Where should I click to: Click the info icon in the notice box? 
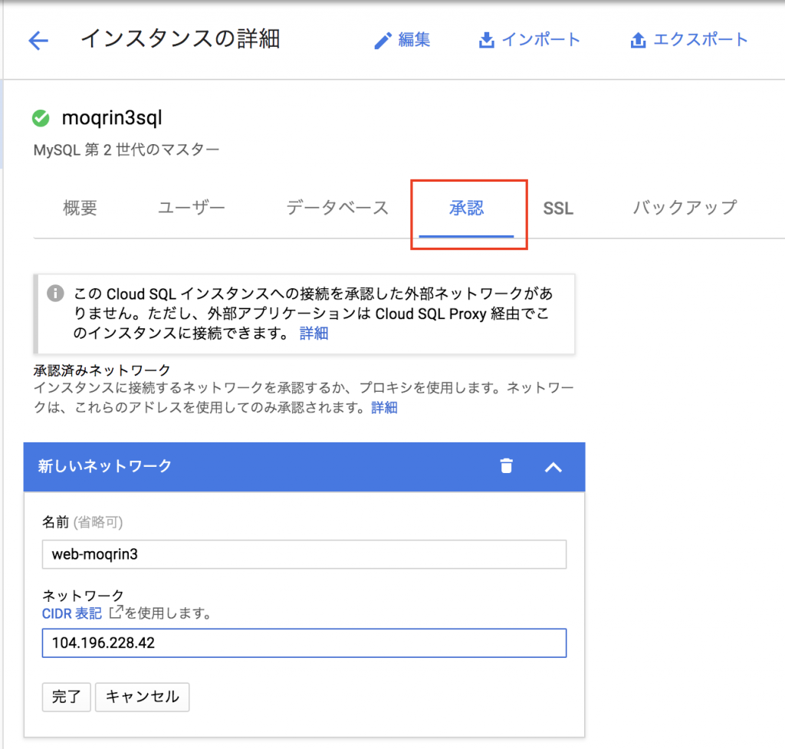click(55, 294)
